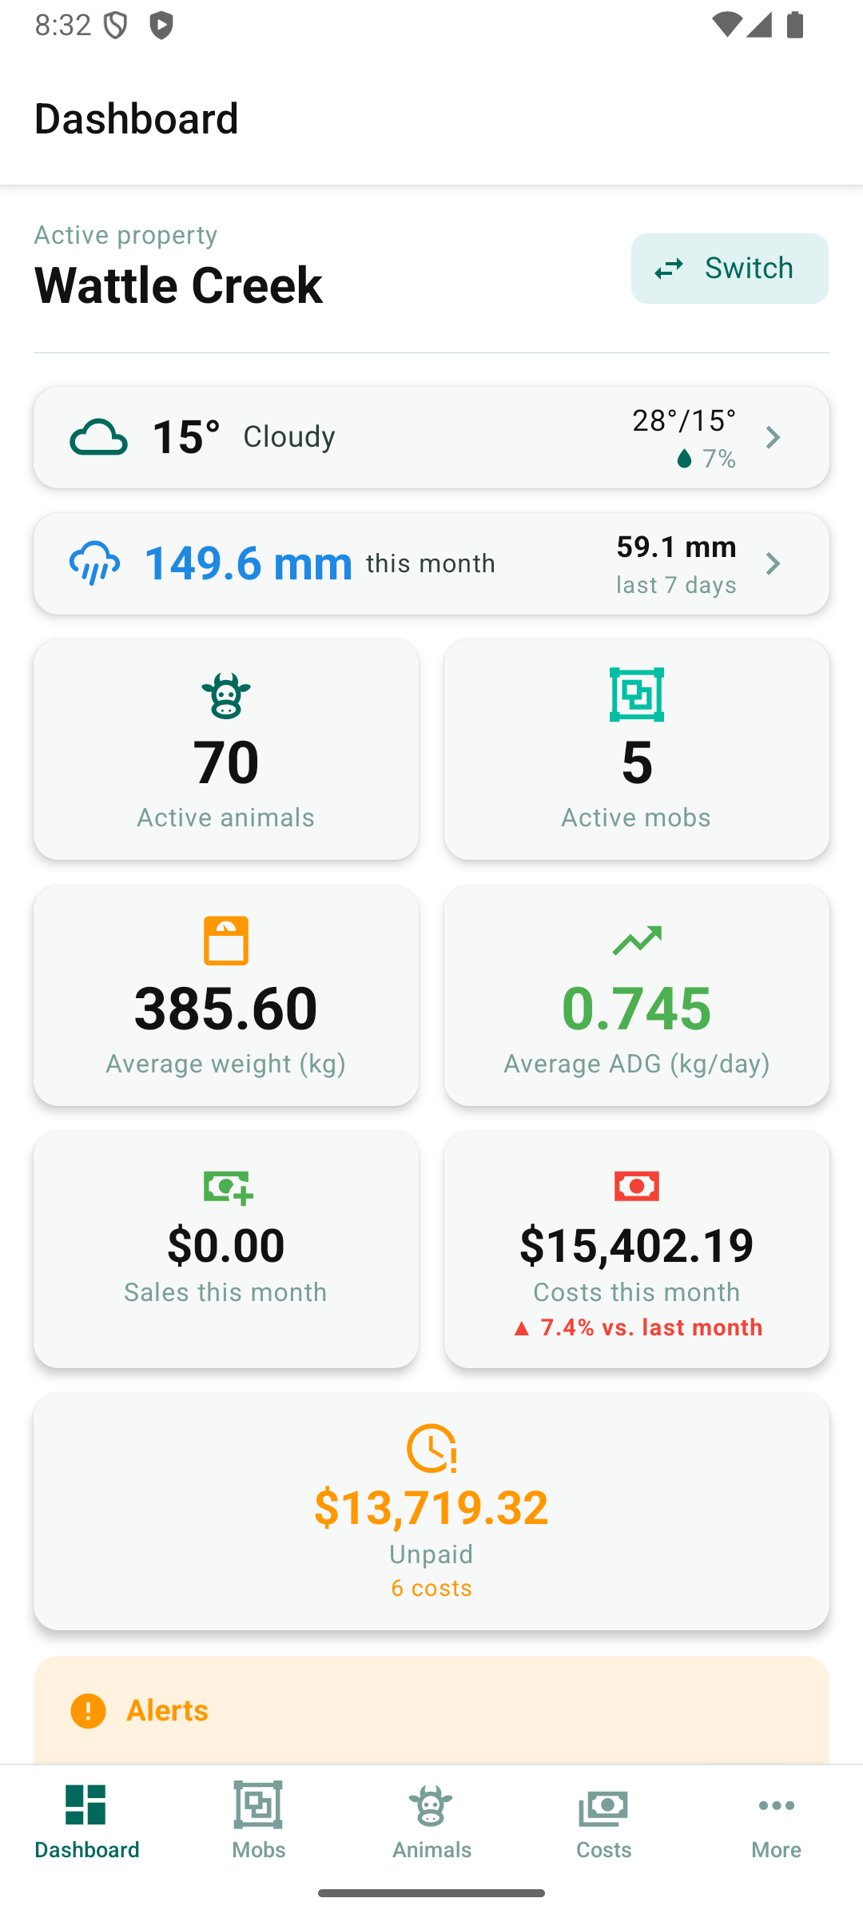The width and height of the screenshot is (863, 1918).
Task: Click the trending-up icon on ADG card
Action: (x=637, y=941)
